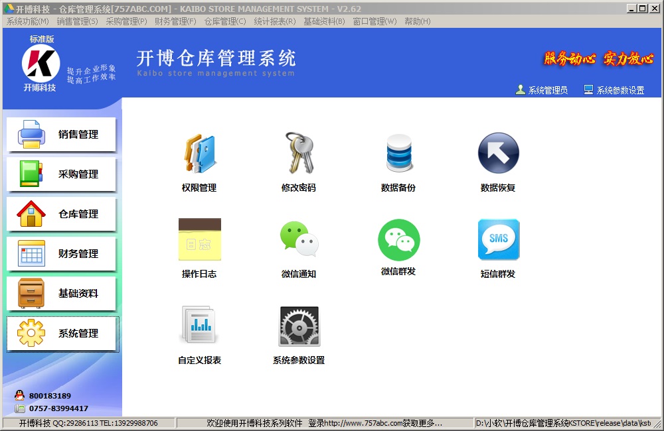Launch 数据恢复 data restore icon
Image resolution: width=664 pixels, height=431 pixels.
pyautogui.click(x=498, y=154)
